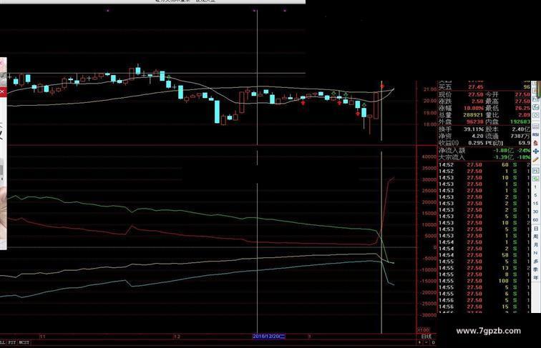Switch to weekly (周) K-line period
Image resolution: width=541 pixels, height=348 pixels.
tap(536, 237)
